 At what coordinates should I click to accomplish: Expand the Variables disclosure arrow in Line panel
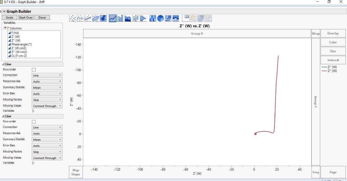tap(33, 111)
